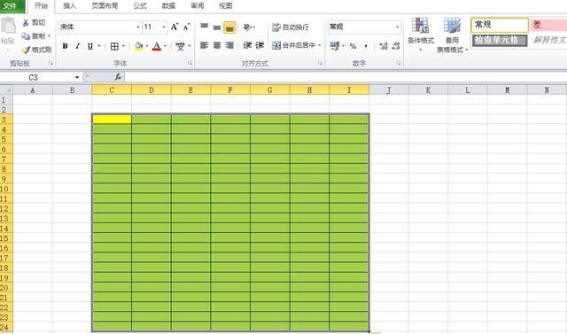Image resolution: width=567 pixels, height=334 pixels.
Task: Apply the Explanatory Text cell style
Action: pyautogui.click(x=548, y=40)
